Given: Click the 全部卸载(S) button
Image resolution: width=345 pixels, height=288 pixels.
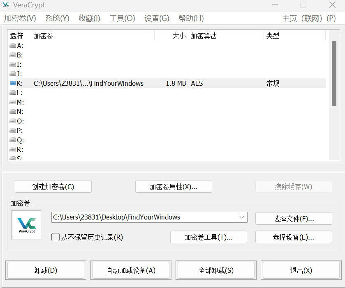Looking at the screenshot, I should 216,270.
